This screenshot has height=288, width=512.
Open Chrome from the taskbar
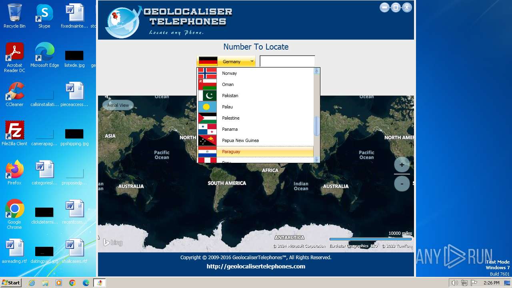point(72,283)
